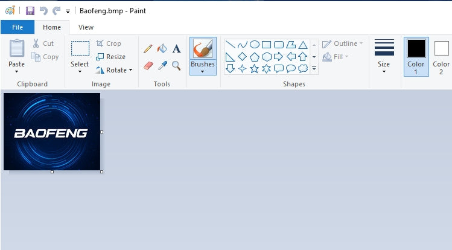The width and height of the screenshot is (452, 250).
Task: Open the File menu
Action: [x=18, y=27]
